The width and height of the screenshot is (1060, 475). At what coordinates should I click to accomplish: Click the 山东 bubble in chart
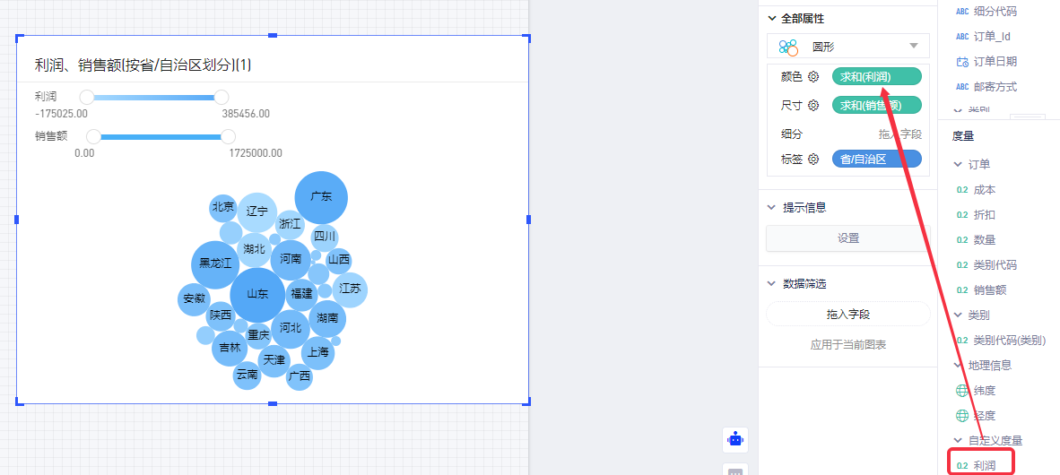[257, 295]
